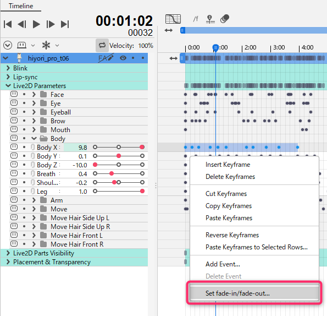Click Insert Keyframe menu entry
Image resolution: width=327 pixels, height=316 pixels.
228,165
